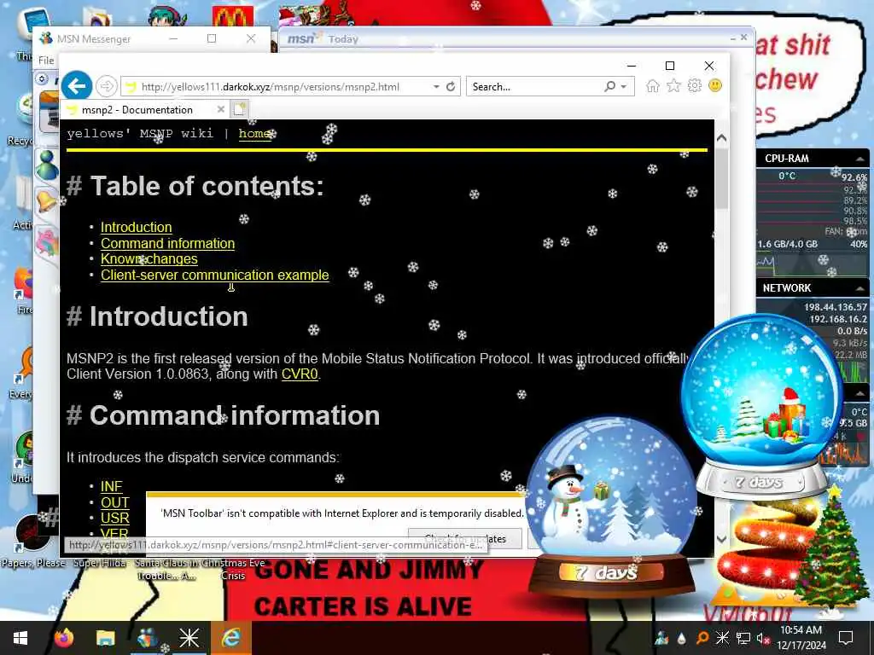
Task: Launch Firefox from the taskbar
Action: 64,638
